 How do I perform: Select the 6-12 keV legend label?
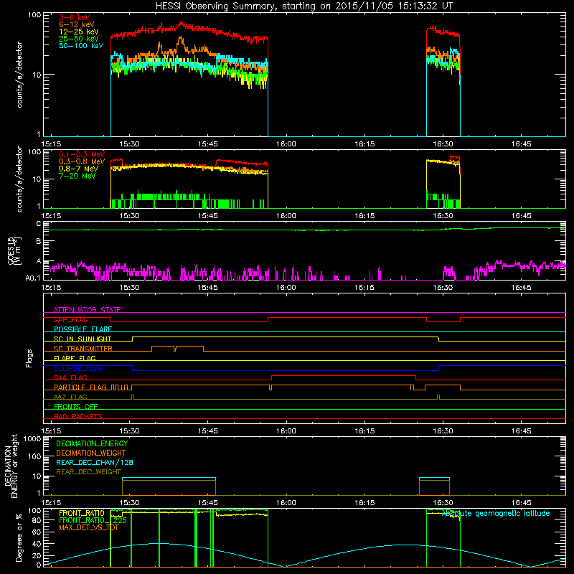tap(77, 24)
